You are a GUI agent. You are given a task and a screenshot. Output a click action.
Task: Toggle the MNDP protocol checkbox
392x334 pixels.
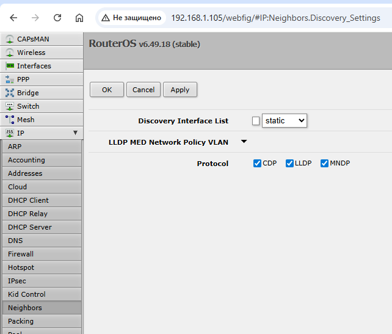324,163
